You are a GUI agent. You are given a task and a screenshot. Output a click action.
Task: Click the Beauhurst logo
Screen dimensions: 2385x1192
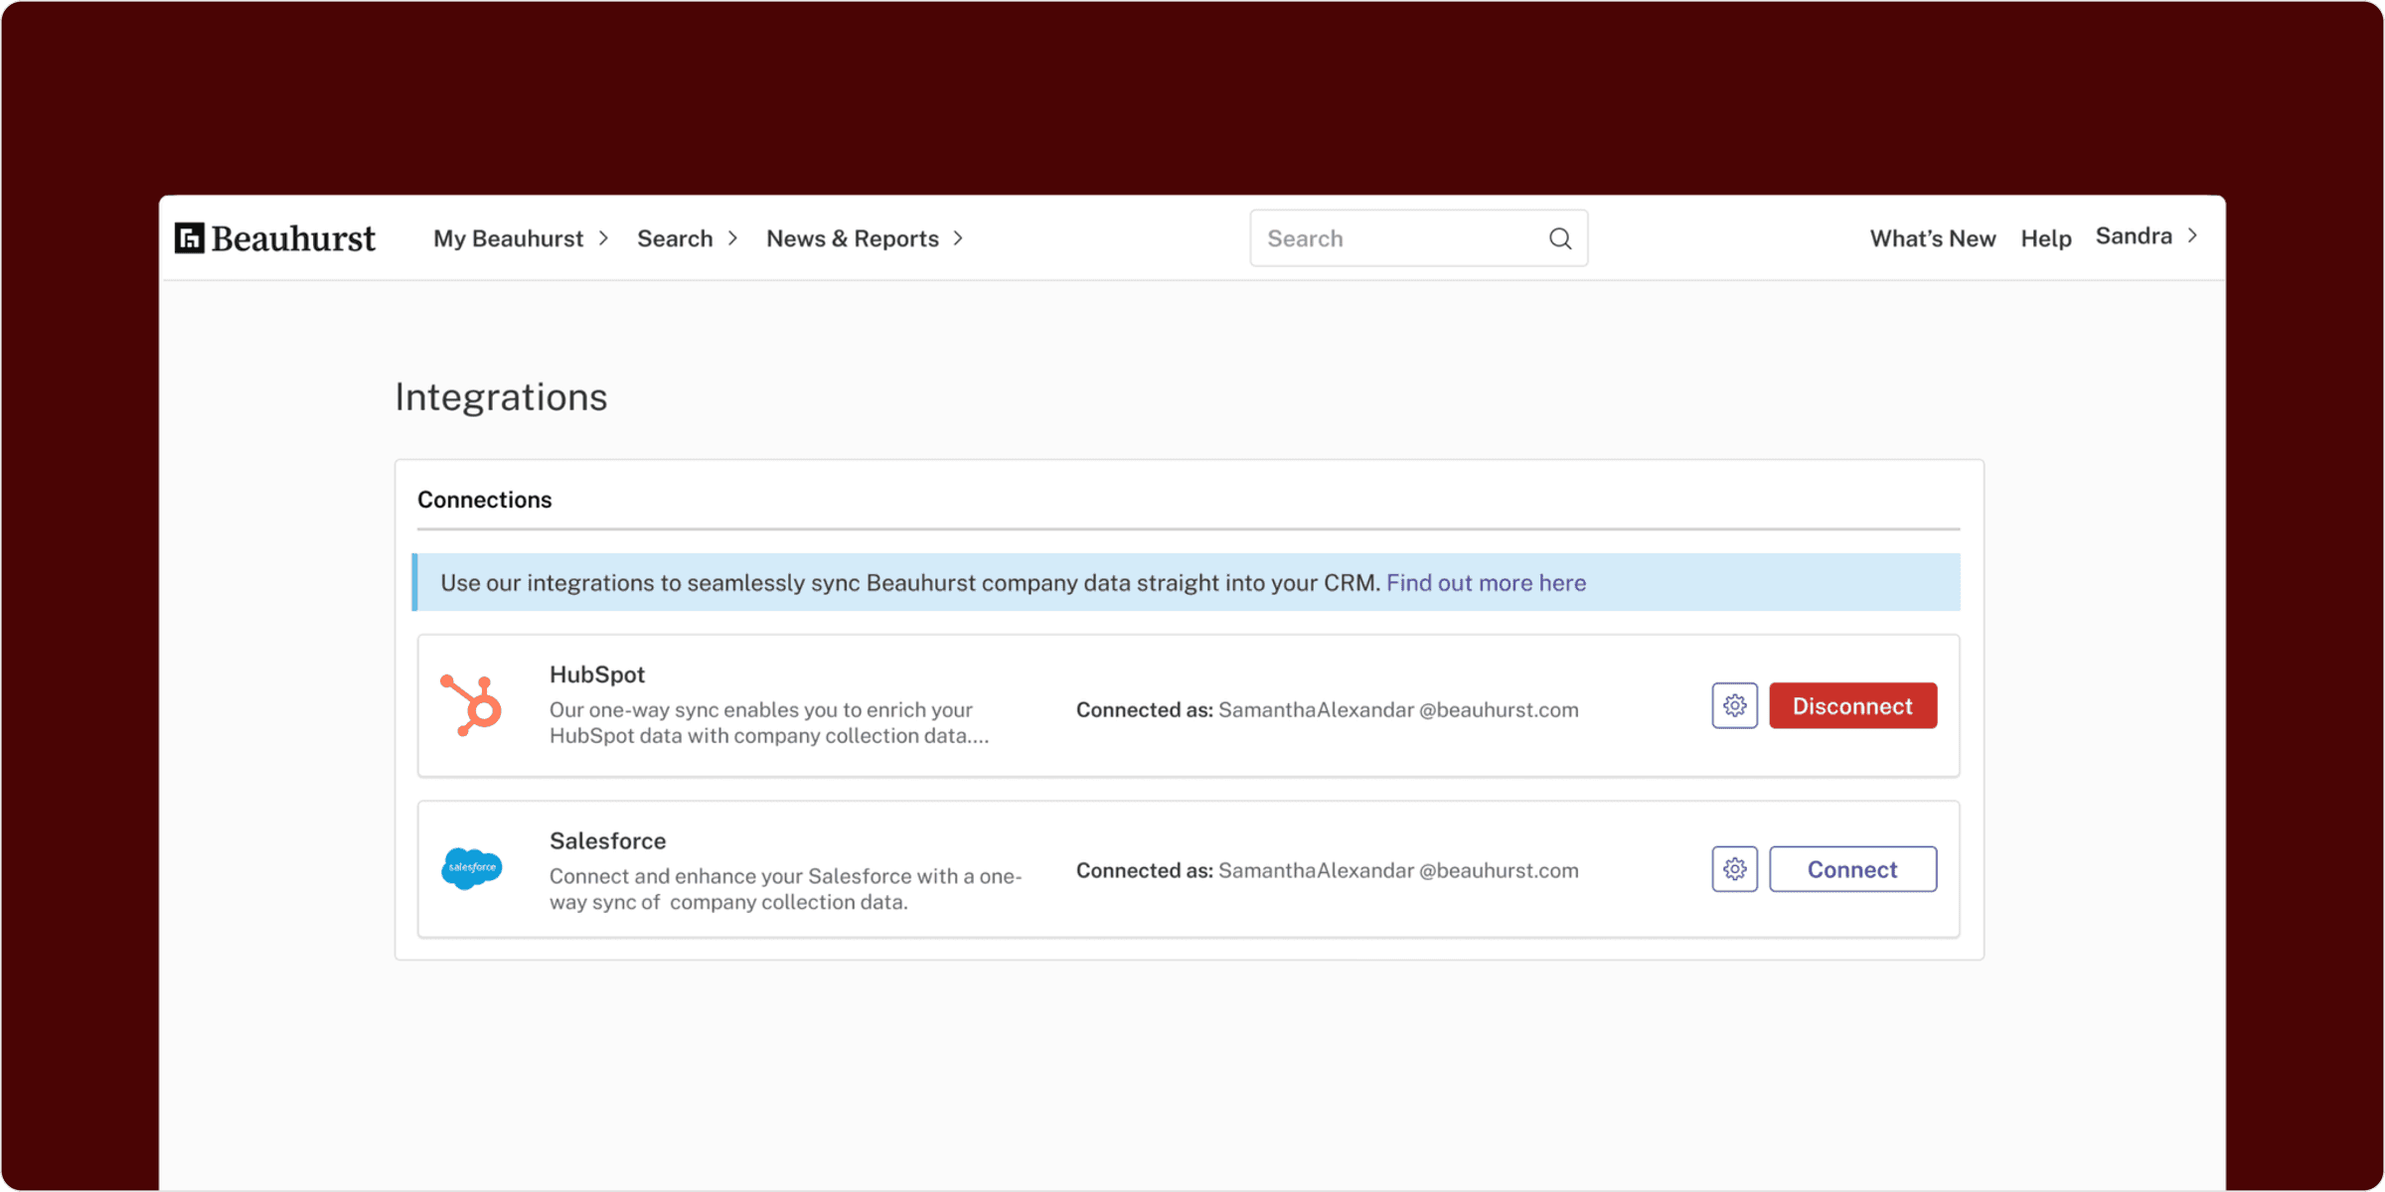pos(275,238)
